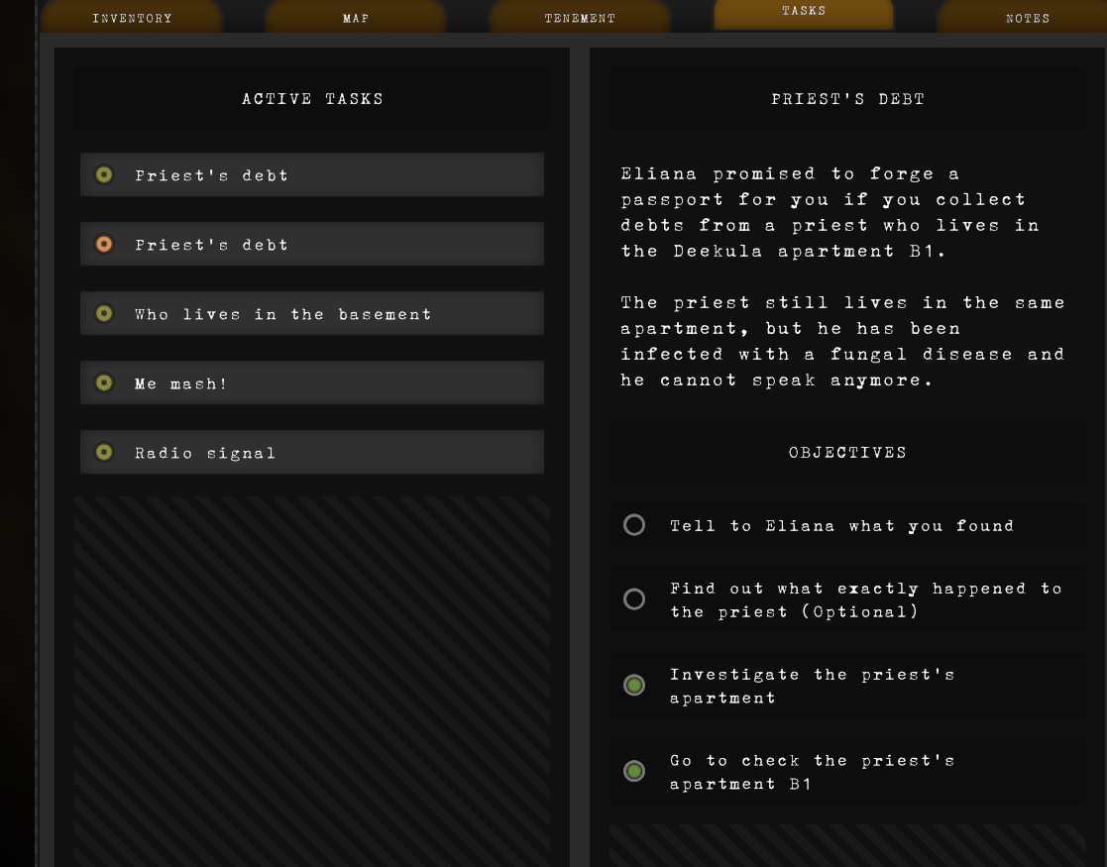This screenshot has width=1107, height=867.
Task: Click the circular icon next to Who lives in the basement
Action: click(x=104, y=313)
